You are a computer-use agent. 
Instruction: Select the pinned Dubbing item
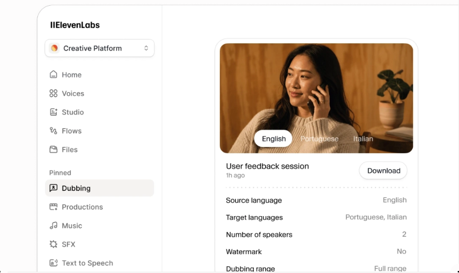click(x=100, y=188)
